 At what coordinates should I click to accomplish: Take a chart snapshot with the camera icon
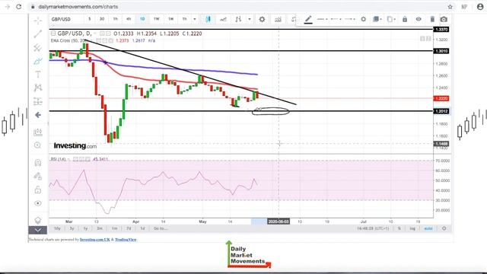tap(444, 19)
